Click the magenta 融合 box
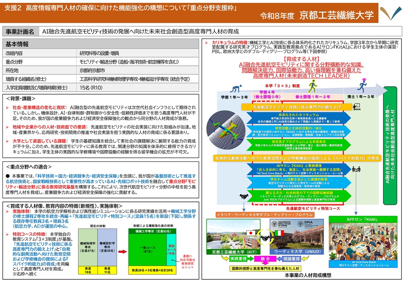Image resolution: width=404 pixels, height=285 pixels. pos(265,259)
